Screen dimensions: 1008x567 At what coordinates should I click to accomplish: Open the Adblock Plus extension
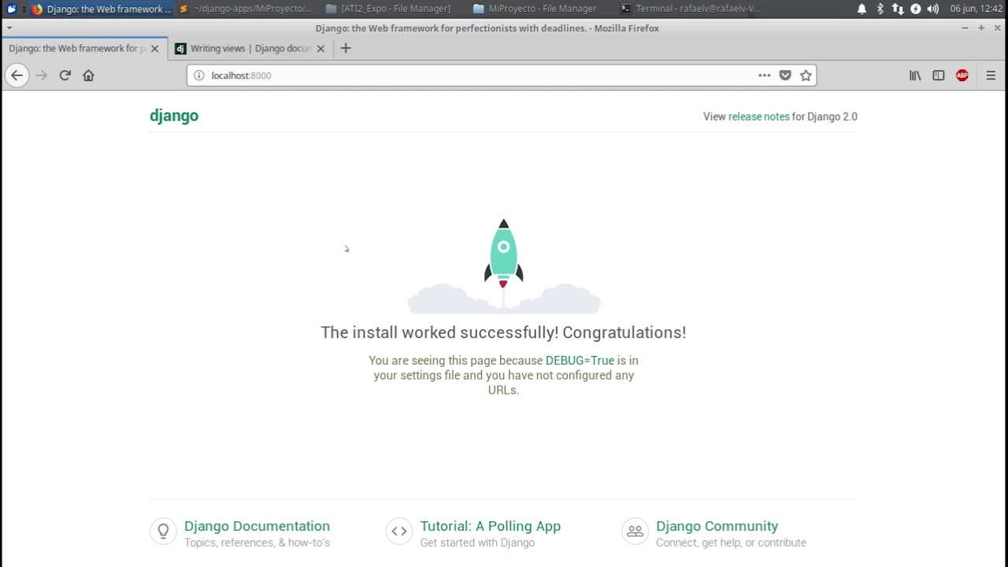point(962,76)
